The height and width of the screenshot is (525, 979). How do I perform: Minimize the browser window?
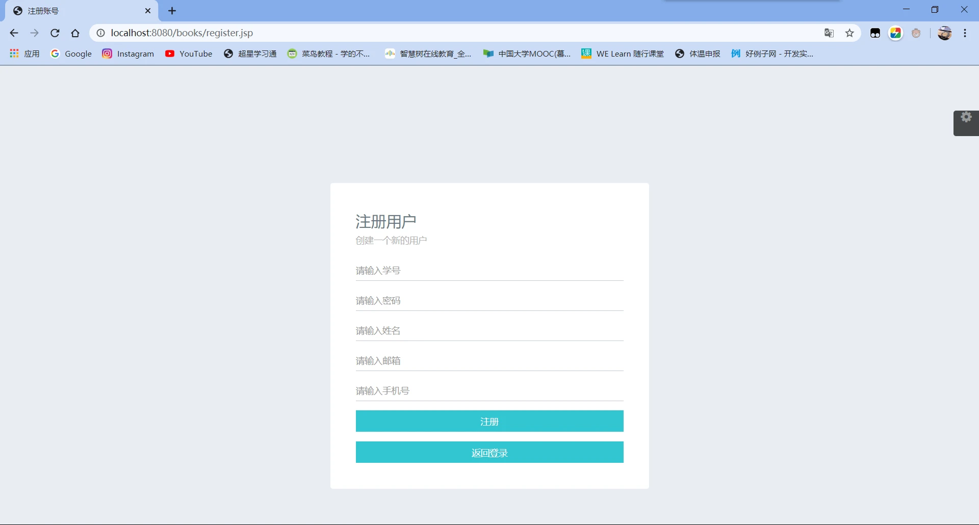coord(906,9)
